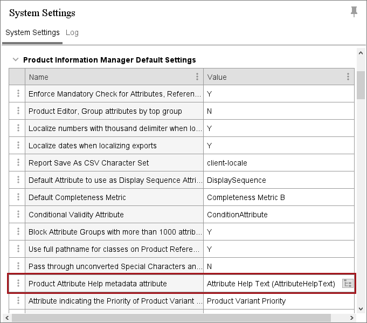Screen dimensions: 367x323
Task: Open Name column options menu
Action: click(x=197, y=77)
